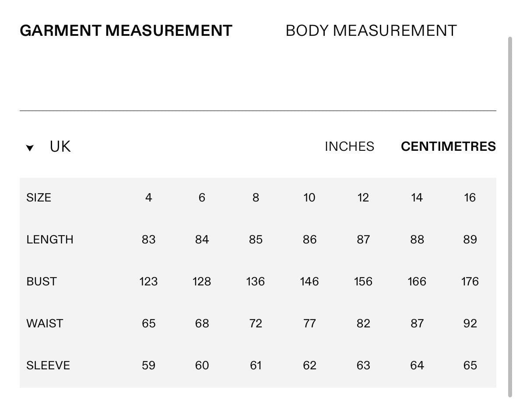The height and width of the screenshot is (403, 516).
Task: Click the vertical scrollbar on the right
Action: (x=510, y=217)
